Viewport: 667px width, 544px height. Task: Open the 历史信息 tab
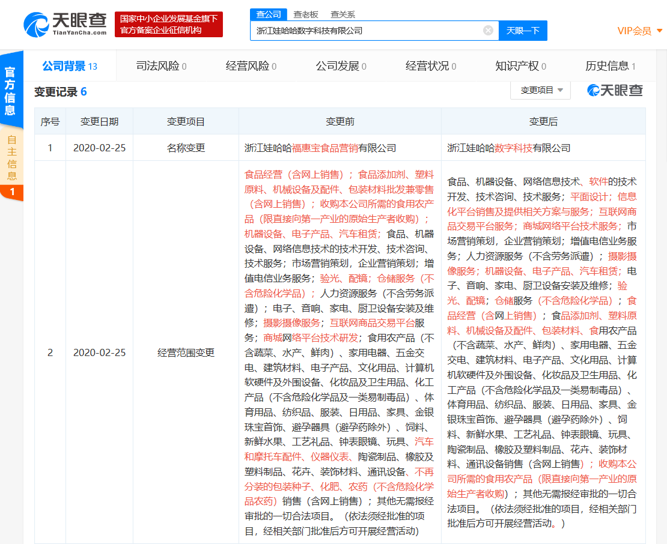coord(608,66)
